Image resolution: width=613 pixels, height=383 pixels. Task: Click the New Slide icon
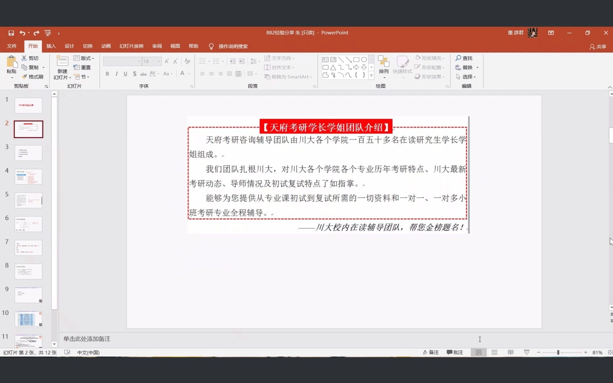pyautogui.click(x=62, y=61)
